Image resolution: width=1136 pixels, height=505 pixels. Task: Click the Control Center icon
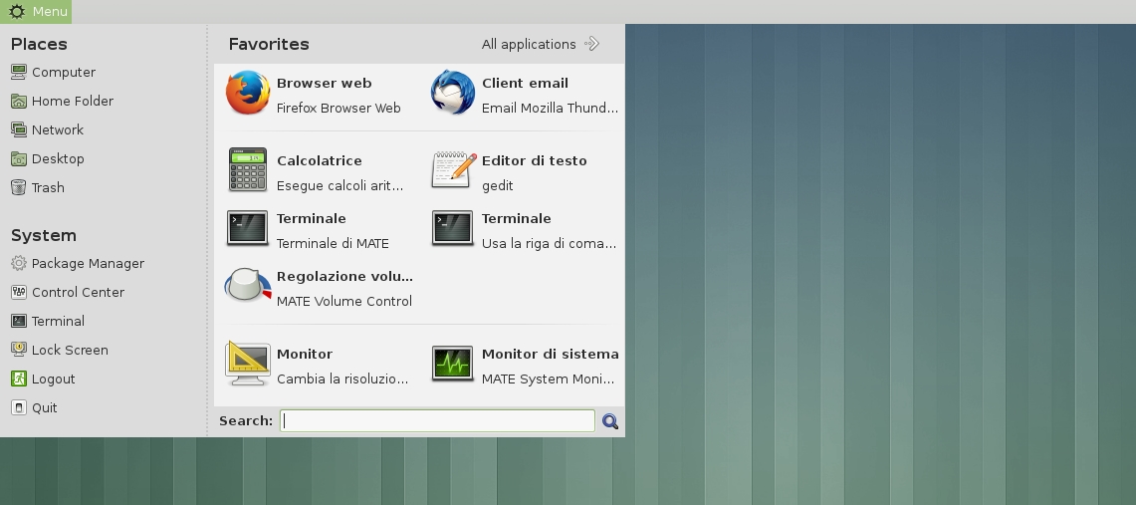(19, 292)
